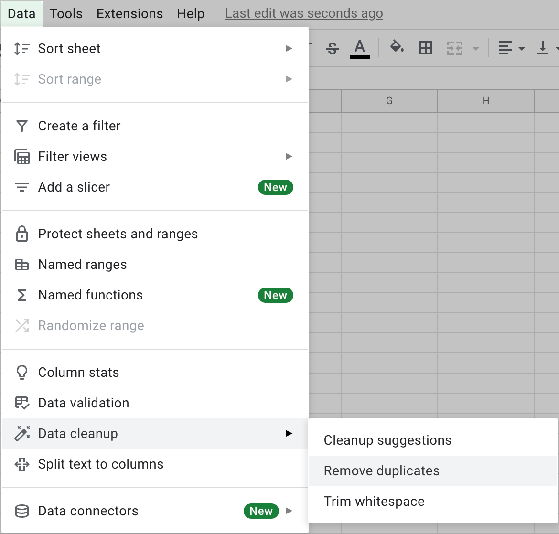
Task: Click the Named functions sigma icon
Action: click(x=22, y=295)
